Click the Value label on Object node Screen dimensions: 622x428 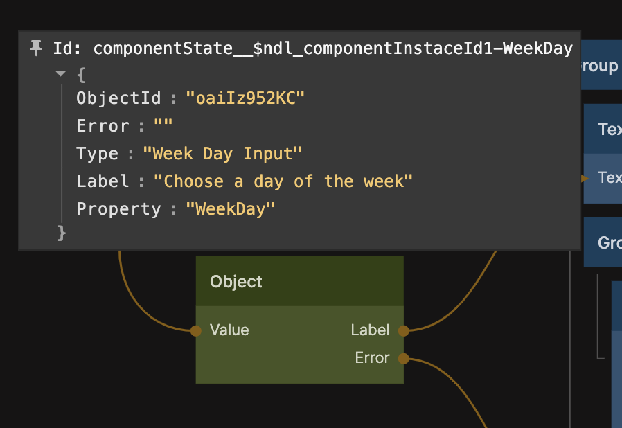point(229,330)
